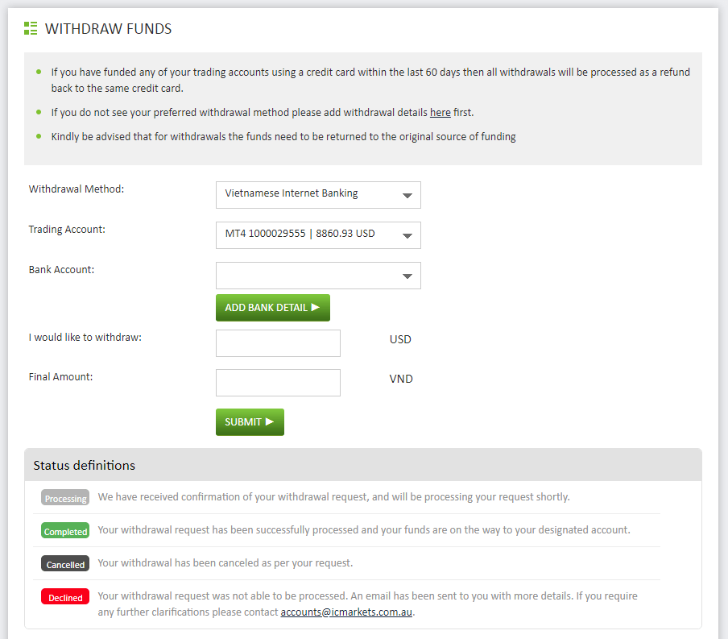This screenshot has height=639, width=728.
Task: Expand the Trading Account dropdown
Action: tap(318, 235)
